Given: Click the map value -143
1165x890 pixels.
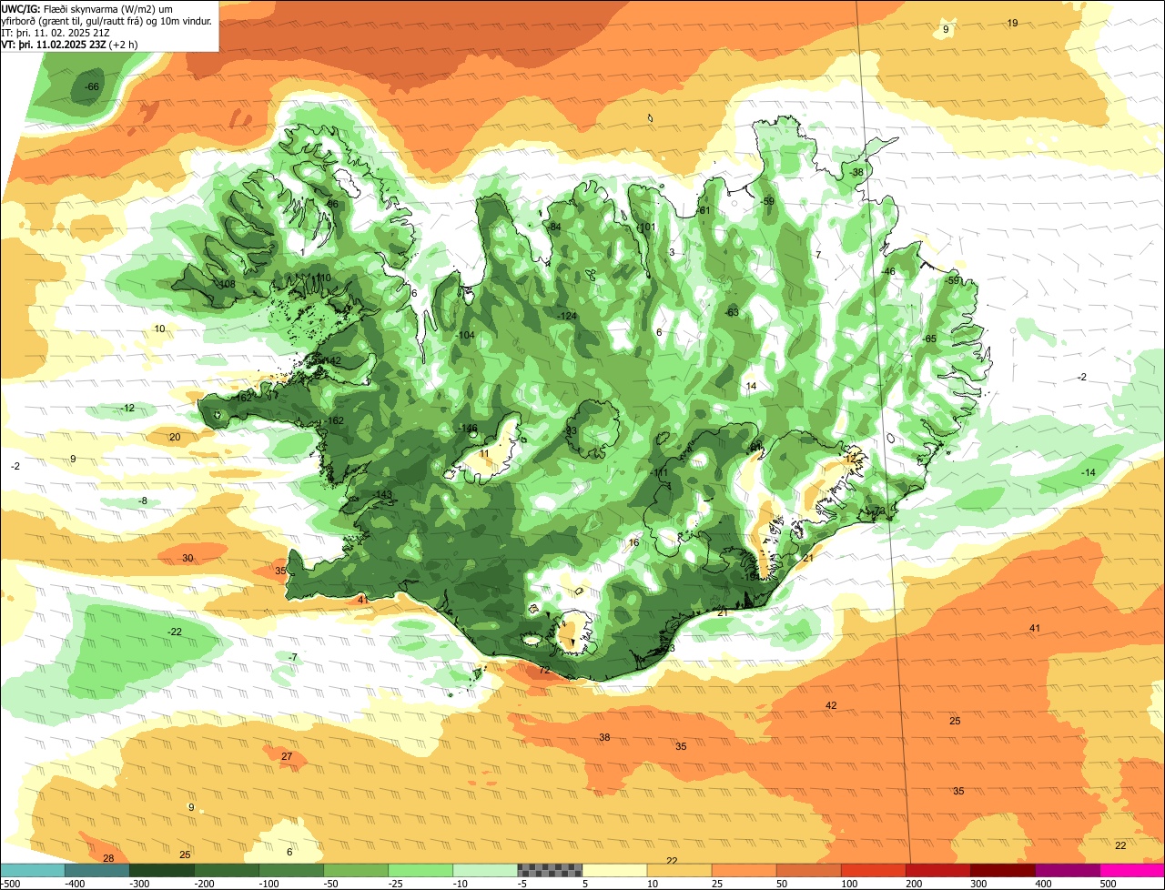Looking at the screenshot, I should click(x=381, y=494).
